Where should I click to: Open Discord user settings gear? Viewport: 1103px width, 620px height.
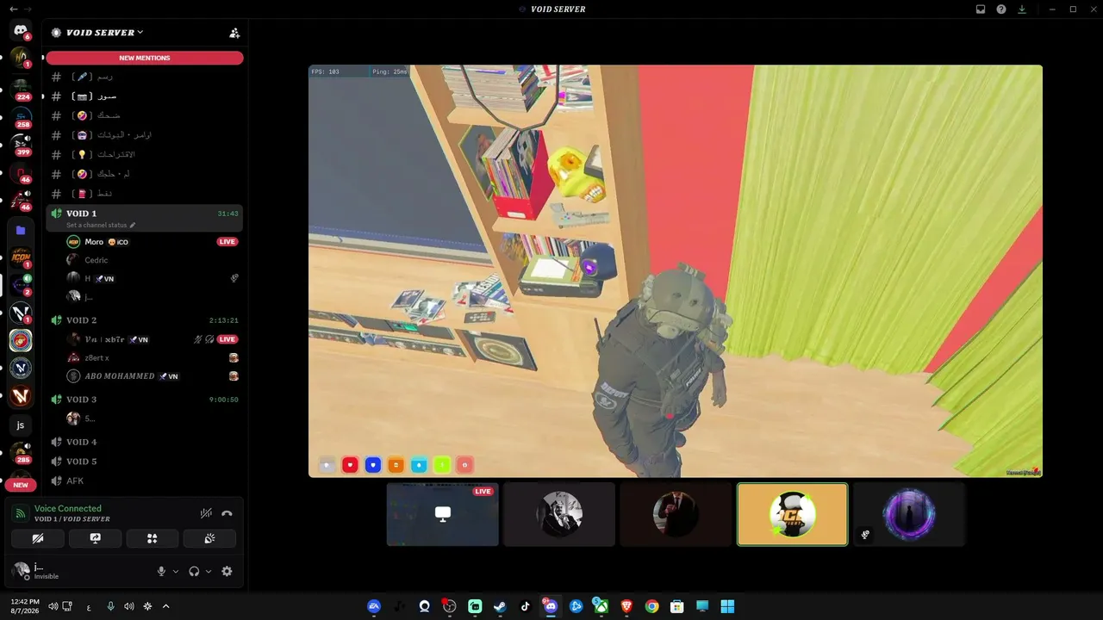(x=227, y=571)
